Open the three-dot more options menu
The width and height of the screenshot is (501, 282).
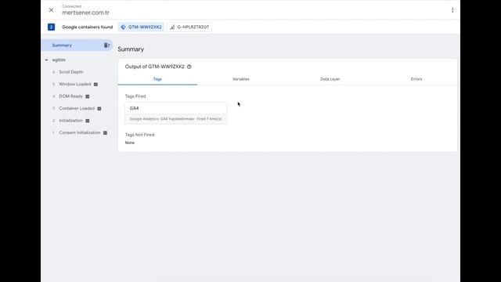click(452, 10)
